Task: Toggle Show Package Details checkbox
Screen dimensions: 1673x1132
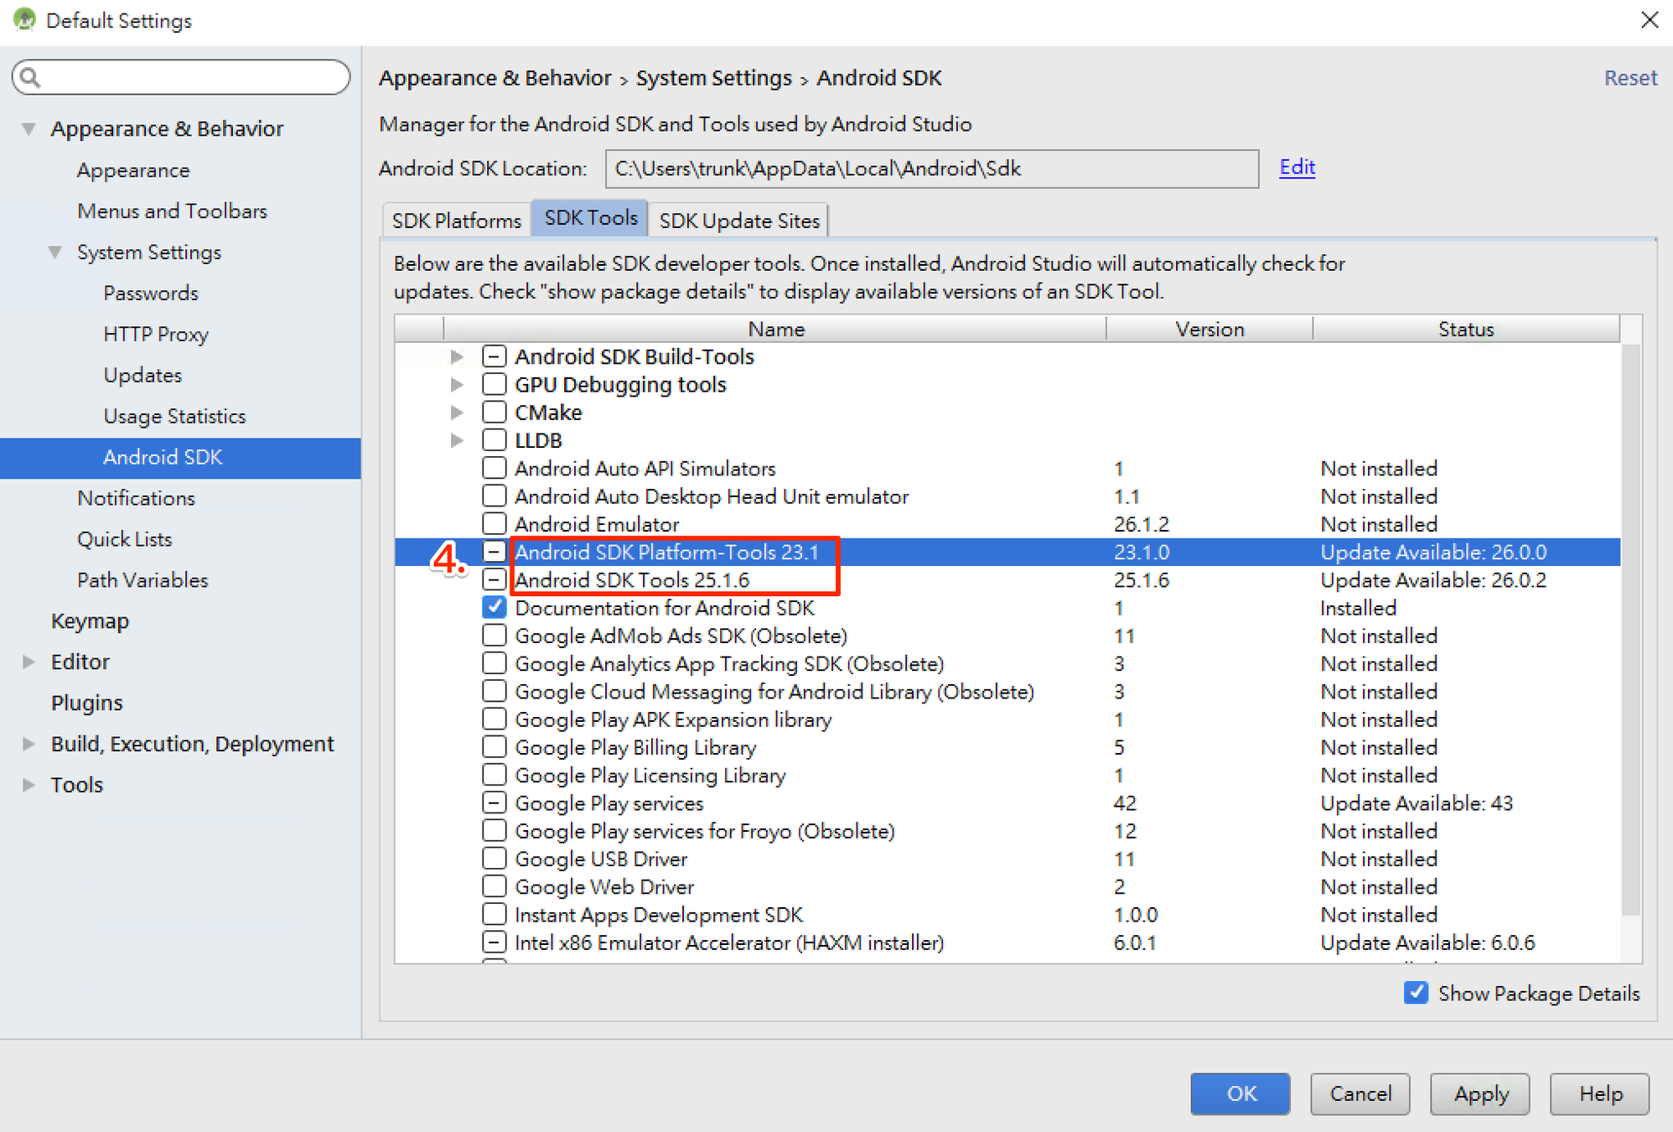Action: click(1417, 993)
